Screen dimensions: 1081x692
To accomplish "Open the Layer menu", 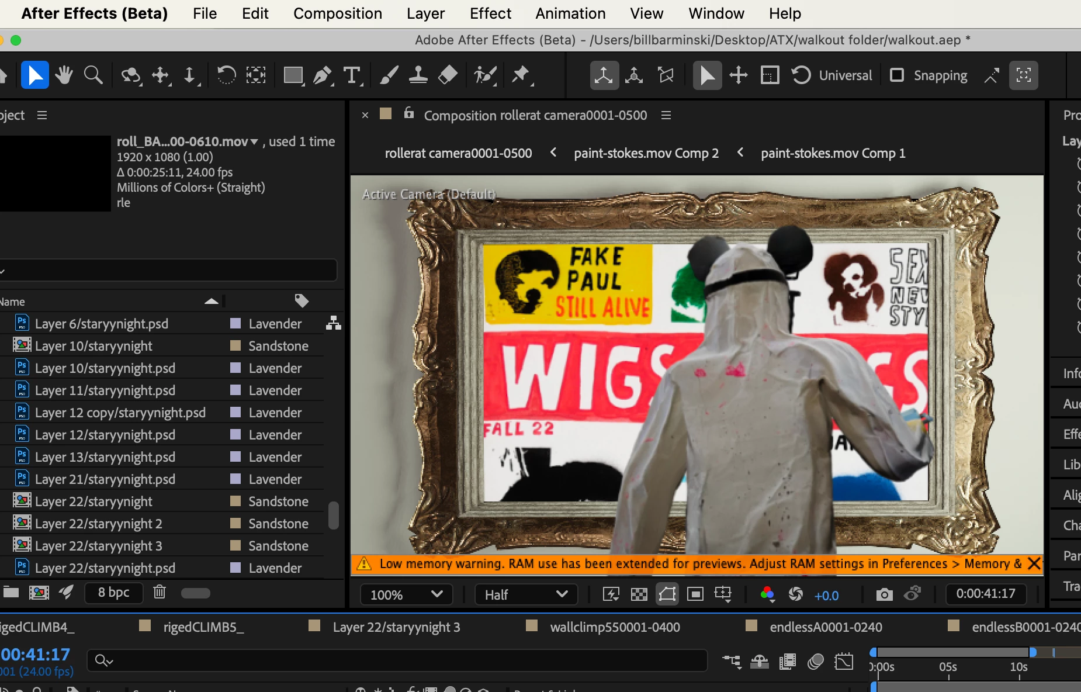I will (x=425, y=13).
